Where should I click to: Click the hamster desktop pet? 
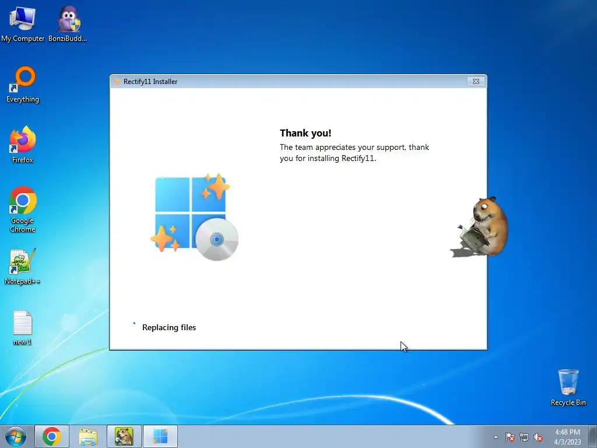(480, 226)
